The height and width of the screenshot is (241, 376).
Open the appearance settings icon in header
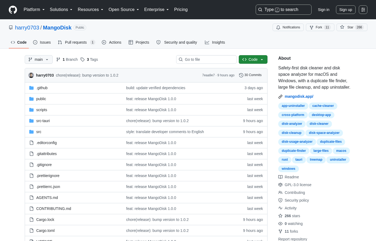click(363, 10)
